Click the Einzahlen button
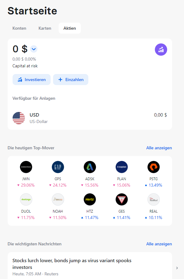Image resolution: width=184 pixels, height=279 pixels. 71,80
